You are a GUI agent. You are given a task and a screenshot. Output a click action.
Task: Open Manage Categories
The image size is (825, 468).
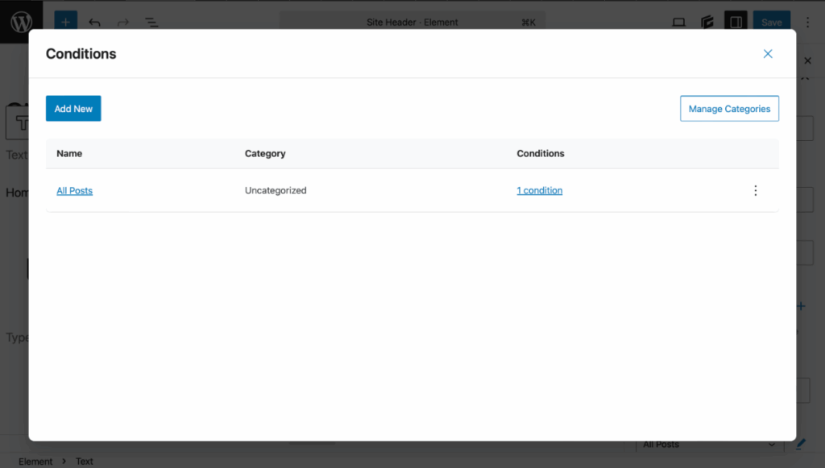point(729,108)
